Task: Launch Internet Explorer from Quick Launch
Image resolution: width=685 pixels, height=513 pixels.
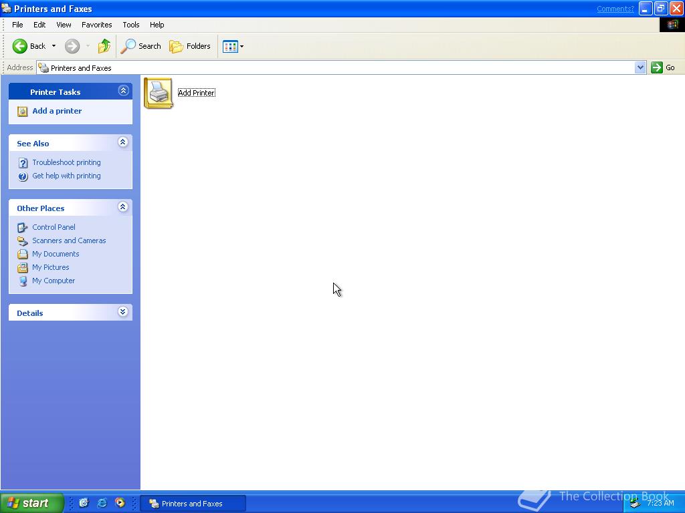Action: point(102,503)
